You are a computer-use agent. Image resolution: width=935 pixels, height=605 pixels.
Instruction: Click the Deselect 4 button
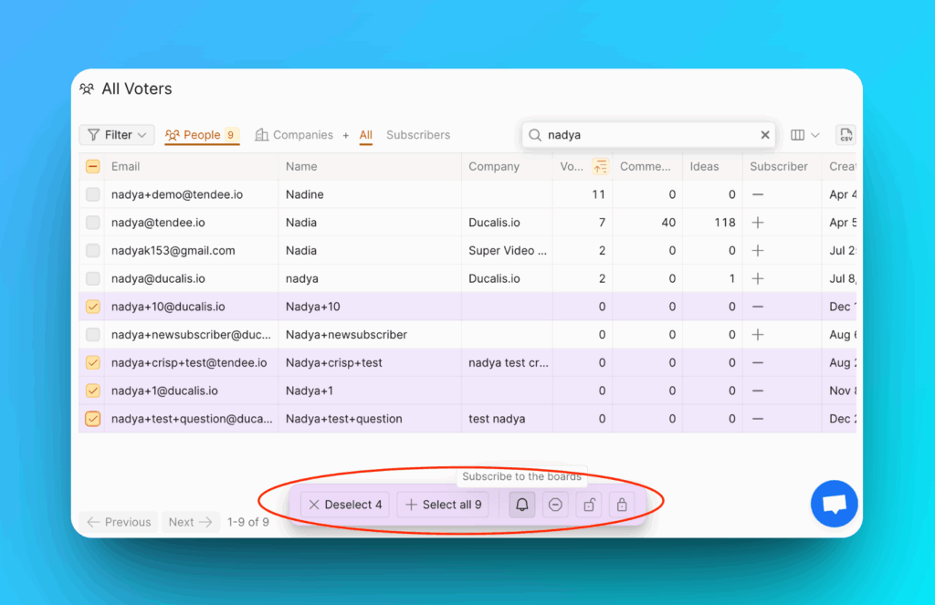344,505
